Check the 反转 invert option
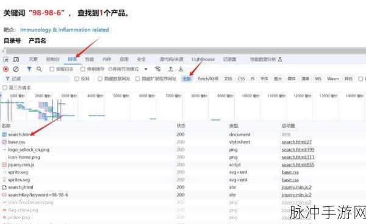 [77, 79]
